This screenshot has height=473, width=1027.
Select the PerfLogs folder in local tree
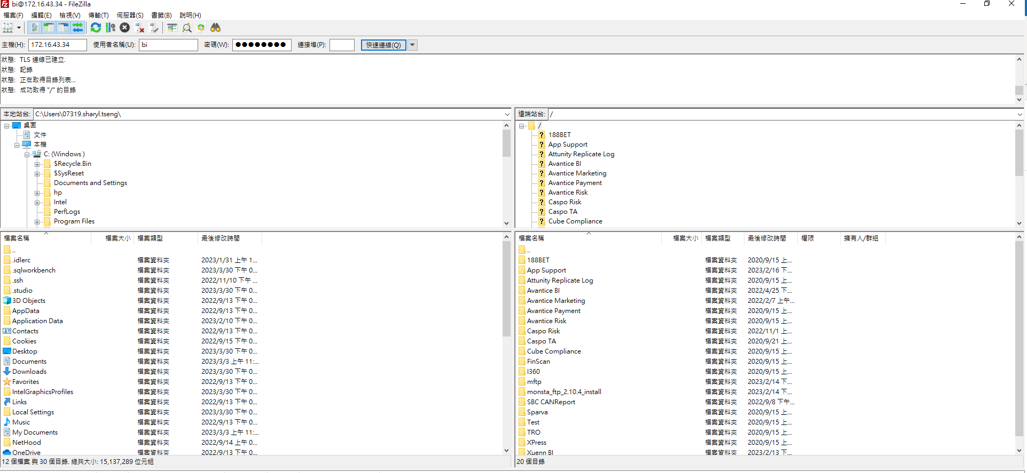coord(67,212)
